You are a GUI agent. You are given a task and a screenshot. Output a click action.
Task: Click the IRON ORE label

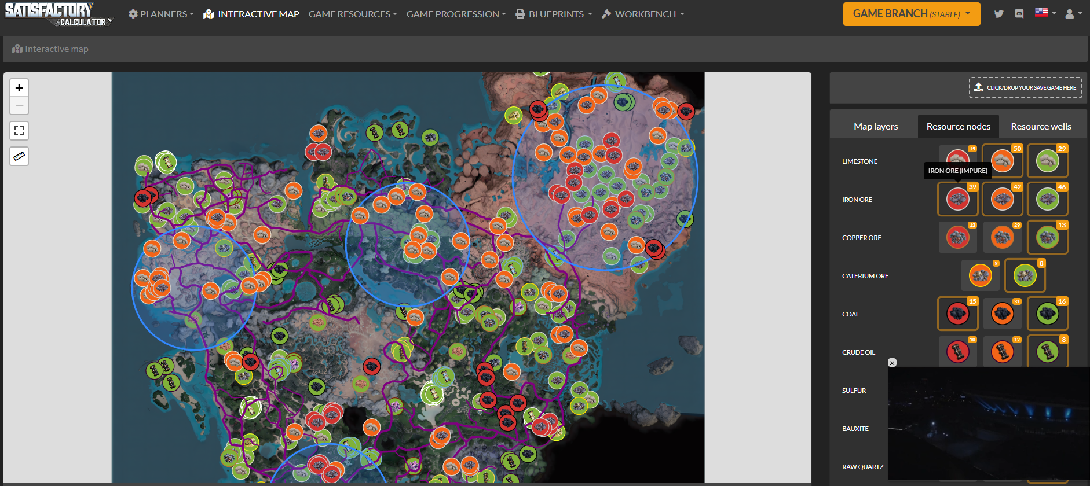(x=857, y=200)
